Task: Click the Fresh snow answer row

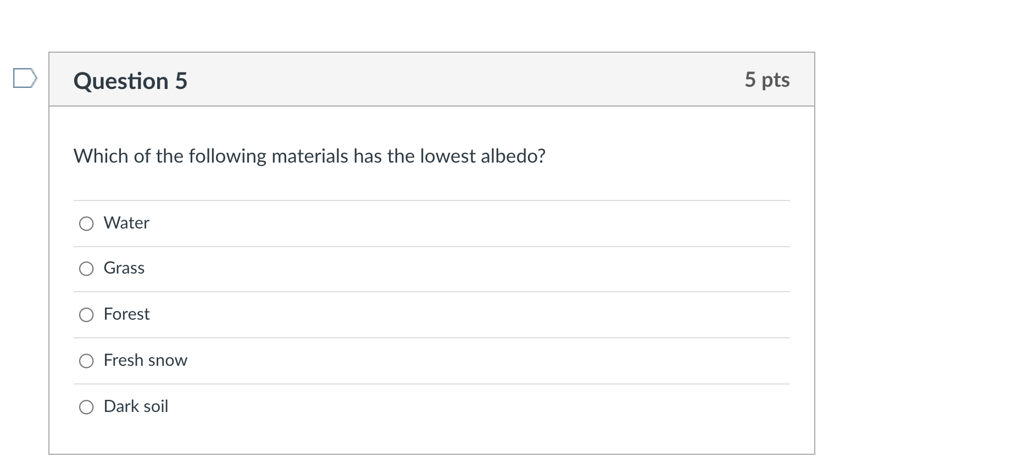Action: [x=145, y=361]
